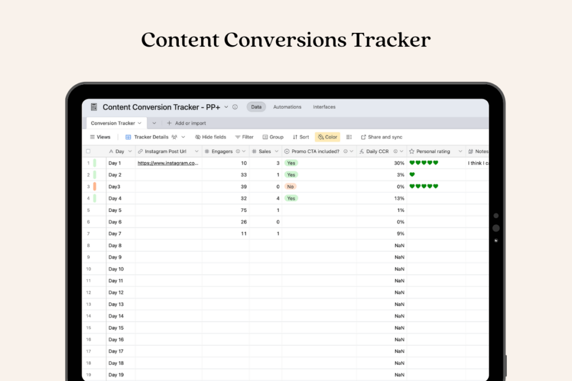Open the Sort tool
This screenshot has width=572, height=381.
(x=301, y=137)
